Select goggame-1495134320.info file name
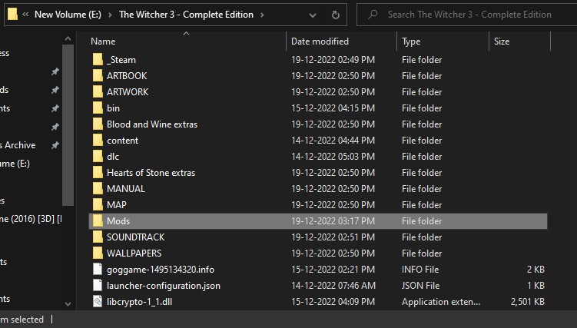Image resolution: width=577 pixels, height=328 pixels. pos(161,270)
